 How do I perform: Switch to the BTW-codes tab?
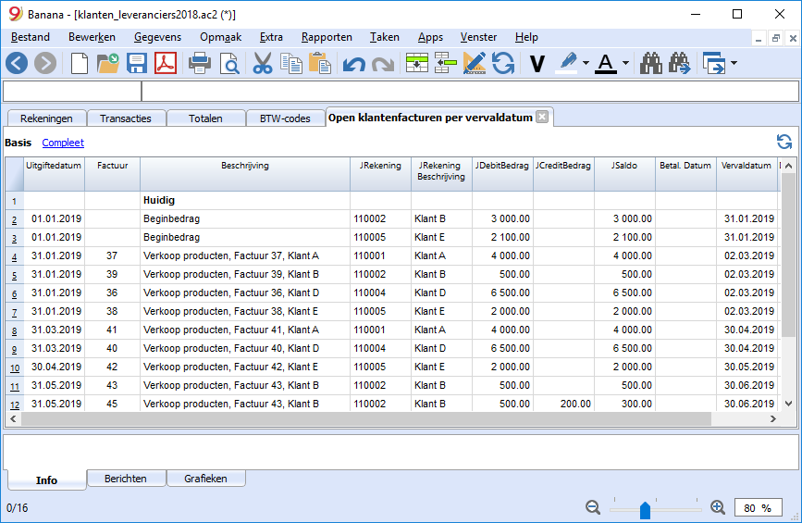point(285,118)
